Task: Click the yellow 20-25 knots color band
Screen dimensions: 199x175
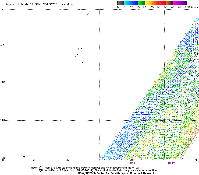Action: point(148,3)
